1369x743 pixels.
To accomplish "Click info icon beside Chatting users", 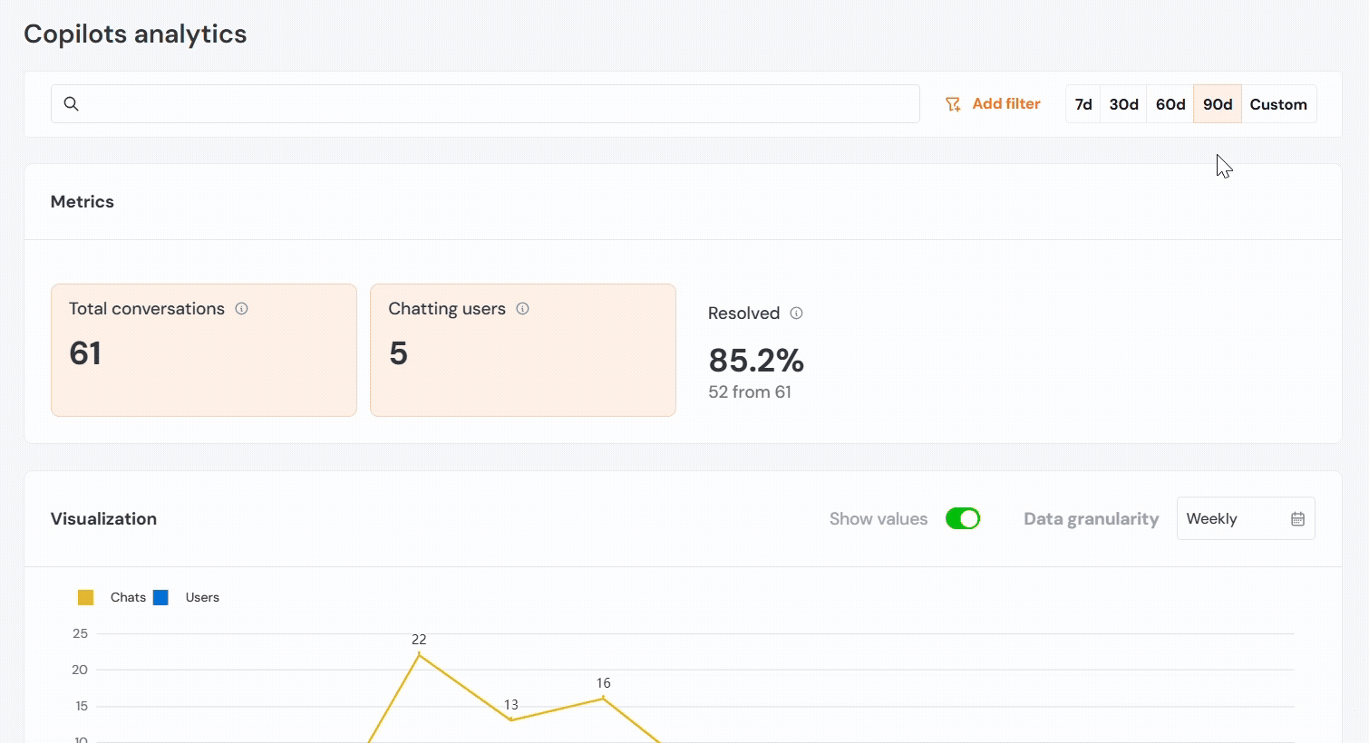I will click(522, 309).
